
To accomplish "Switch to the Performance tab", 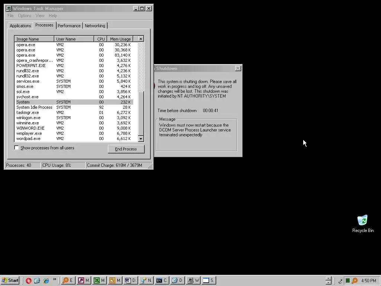I will 69,26.
